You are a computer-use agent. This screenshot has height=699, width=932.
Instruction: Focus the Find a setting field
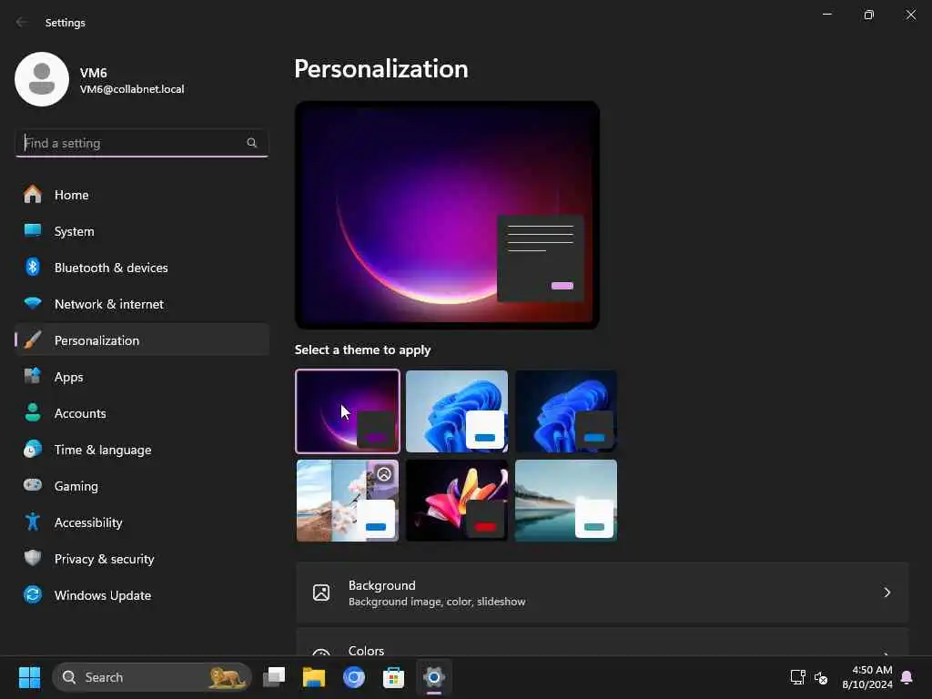click(141, 143)
